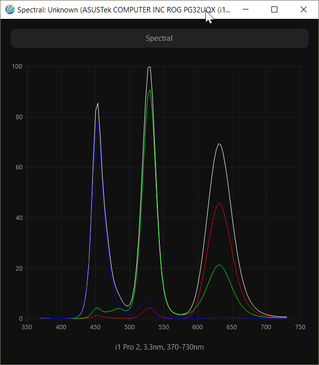This screenshot has width=319, height=365.
Task: Select the 550 tick label on x-axis
Action: click(x=164, y=327)
